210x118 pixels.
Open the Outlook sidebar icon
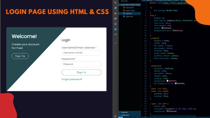pos(115,29)
